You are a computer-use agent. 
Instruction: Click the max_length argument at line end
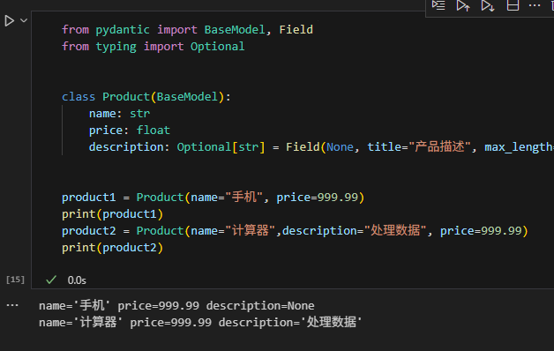519,147
